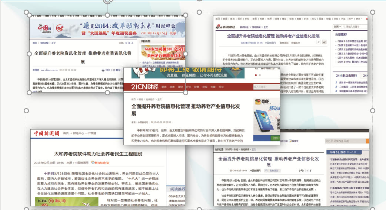The image size is (386, 210).
Task: Click the 微邮 ad in 21CN screenshot
Action: click(x=267, y=120)
